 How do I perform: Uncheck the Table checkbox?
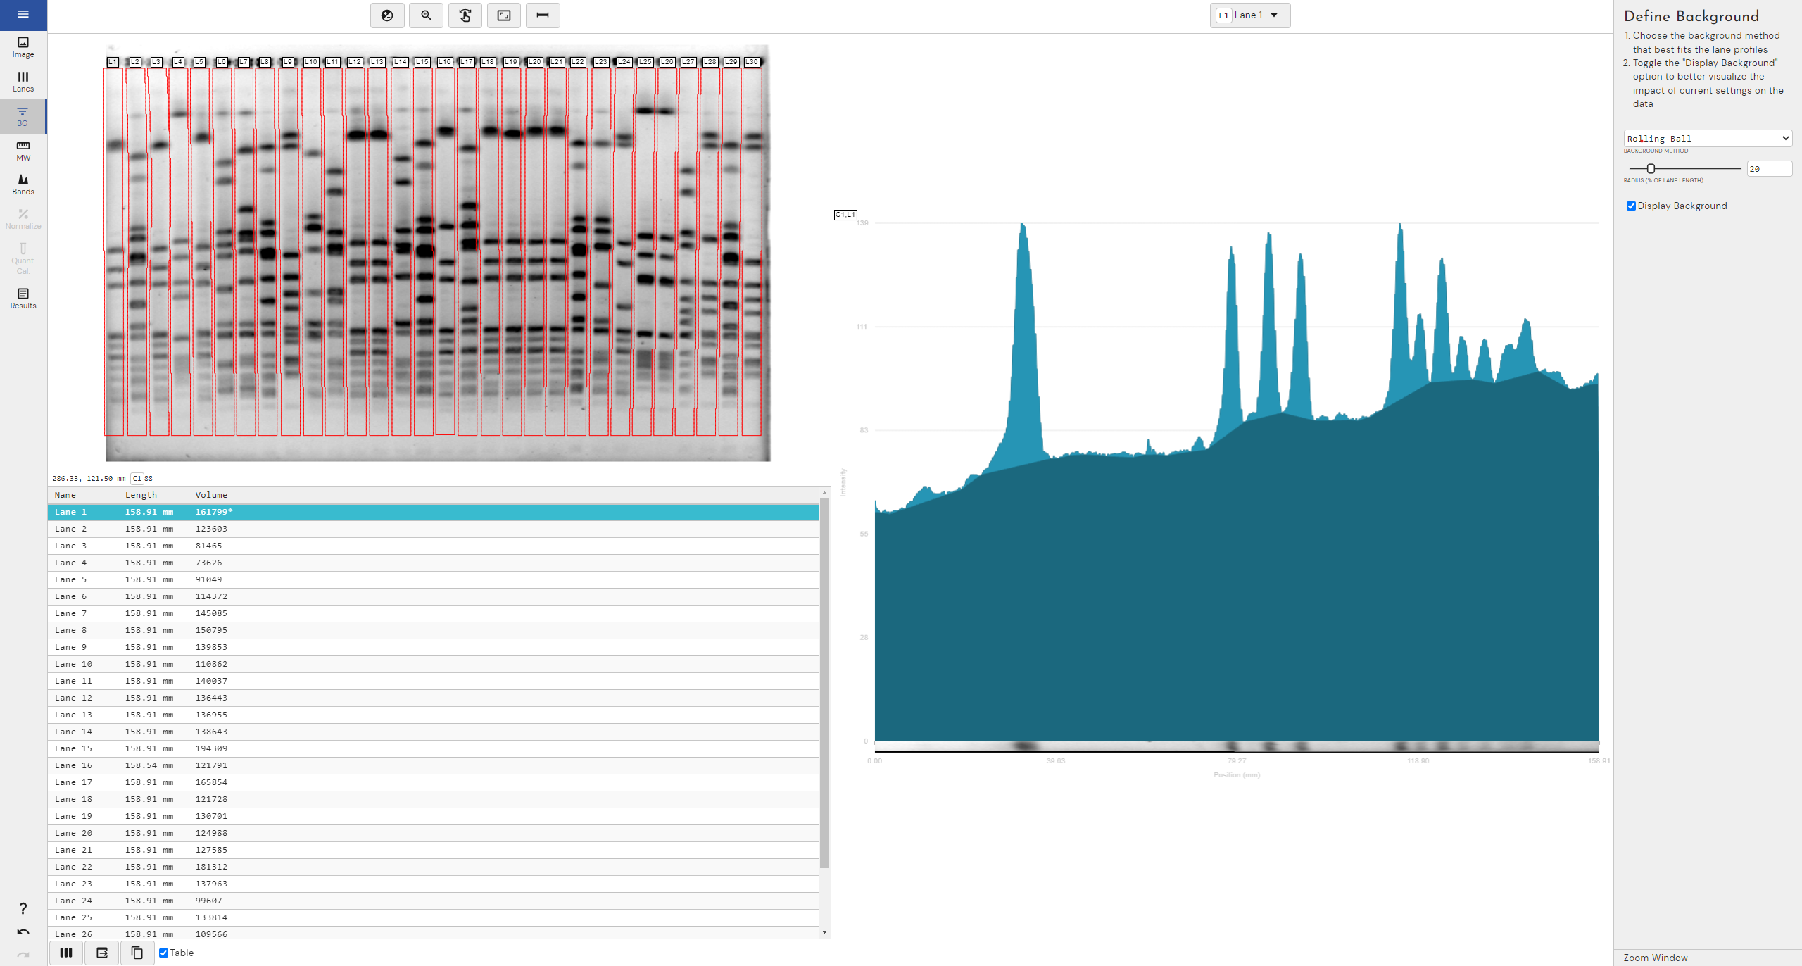[164, 953]
